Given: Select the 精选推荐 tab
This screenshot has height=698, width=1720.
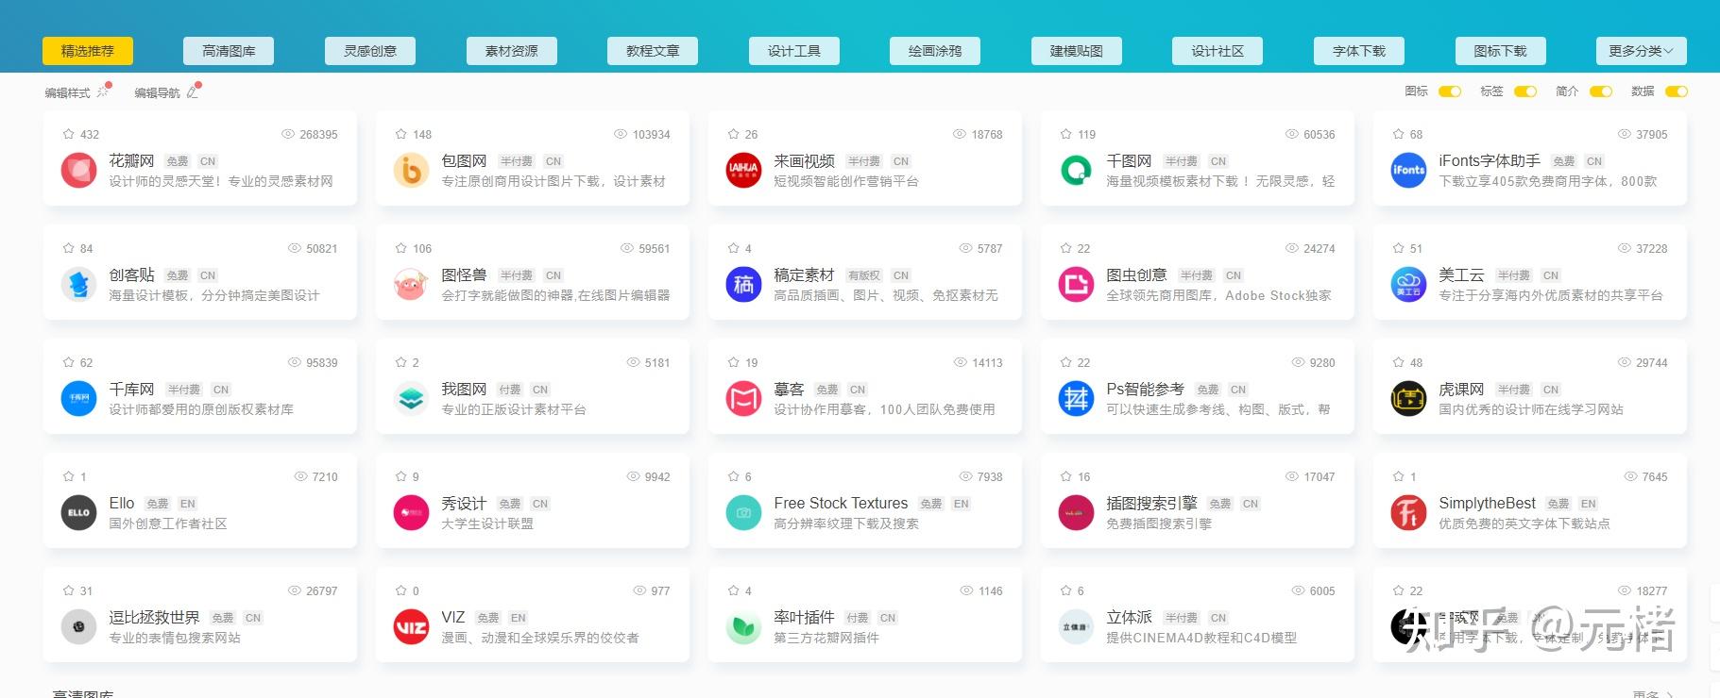Looking at the screenshot, I should pos(88,51).
